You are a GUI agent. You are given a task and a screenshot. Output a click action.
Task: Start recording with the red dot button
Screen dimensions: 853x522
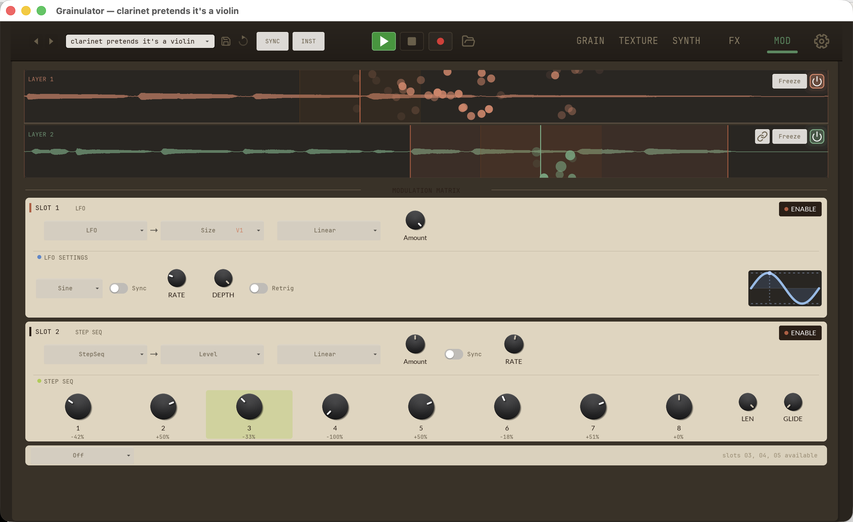[x=440, y=41]
